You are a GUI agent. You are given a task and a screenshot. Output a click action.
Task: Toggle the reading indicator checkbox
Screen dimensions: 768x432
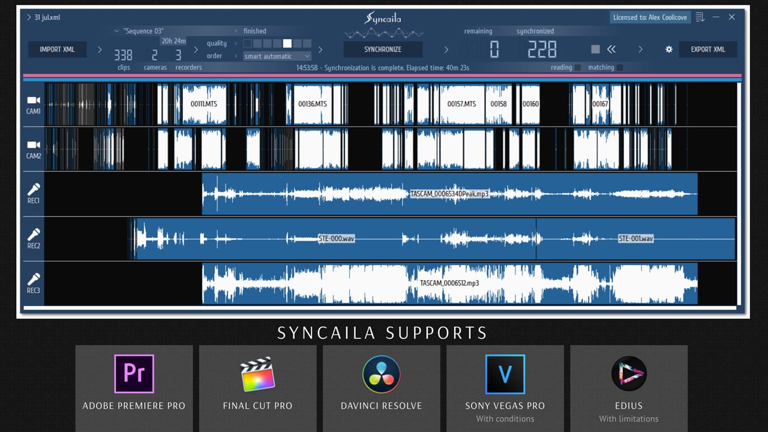coord(578,68)
